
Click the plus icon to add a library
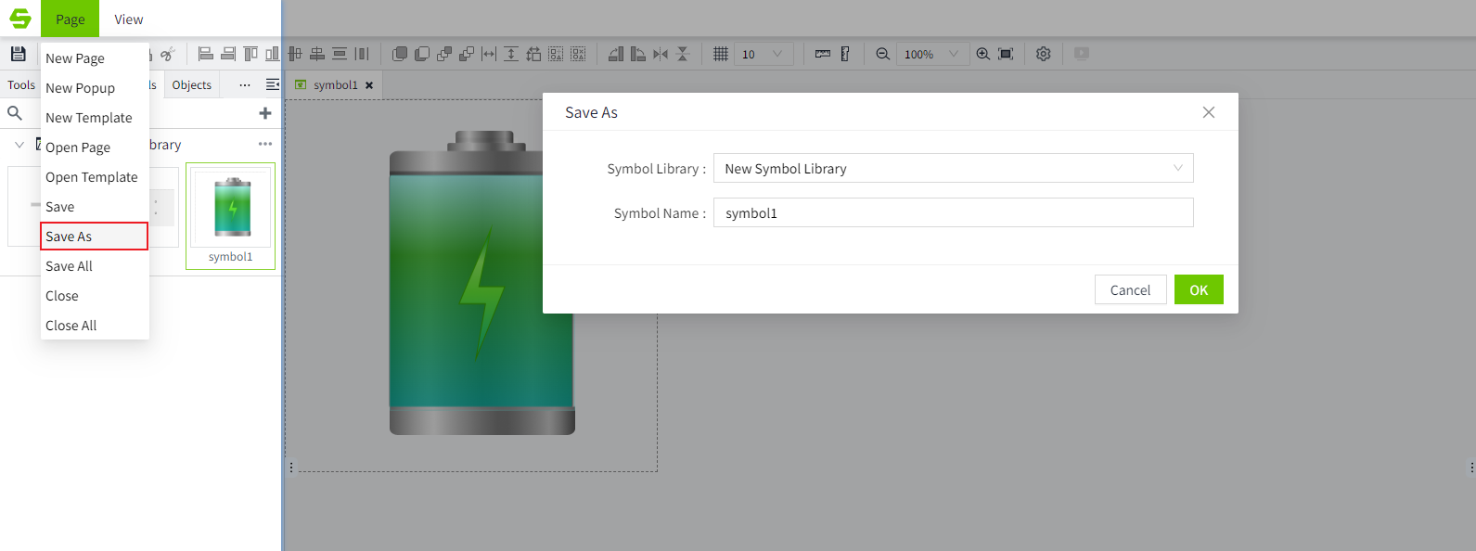[265, 113]
